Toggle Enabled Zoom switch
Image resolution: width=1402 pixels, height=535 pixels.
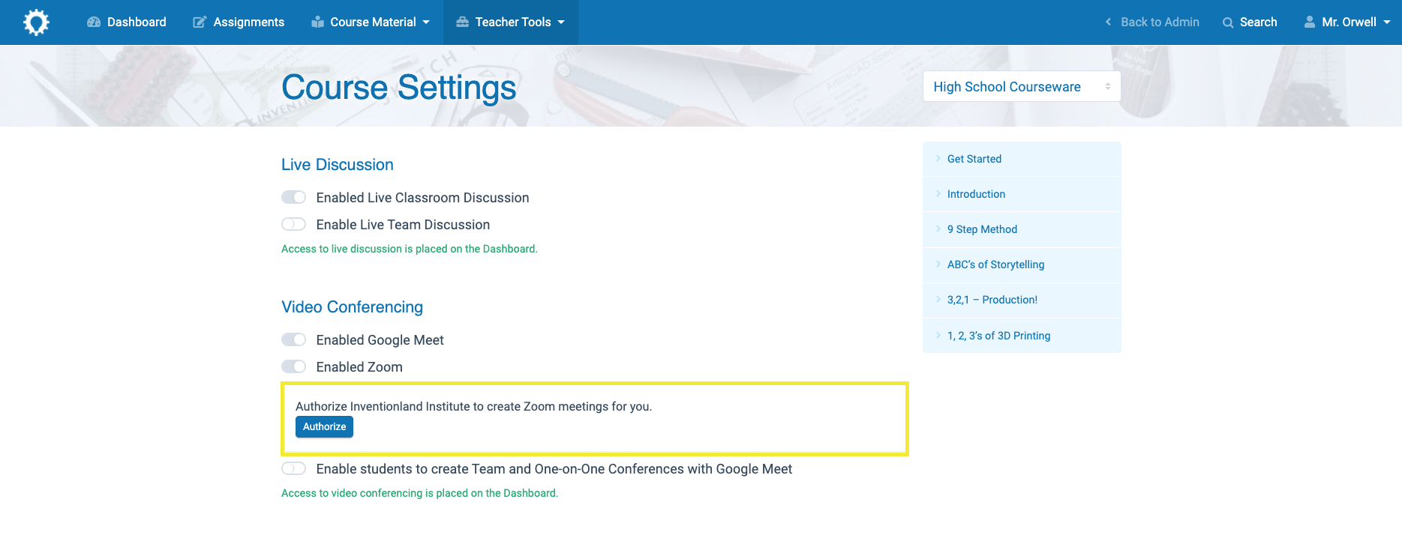coord(293,366)
